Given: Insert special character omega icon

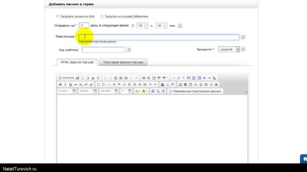Looking at the screenshot, I should click(x=206, y=85).
